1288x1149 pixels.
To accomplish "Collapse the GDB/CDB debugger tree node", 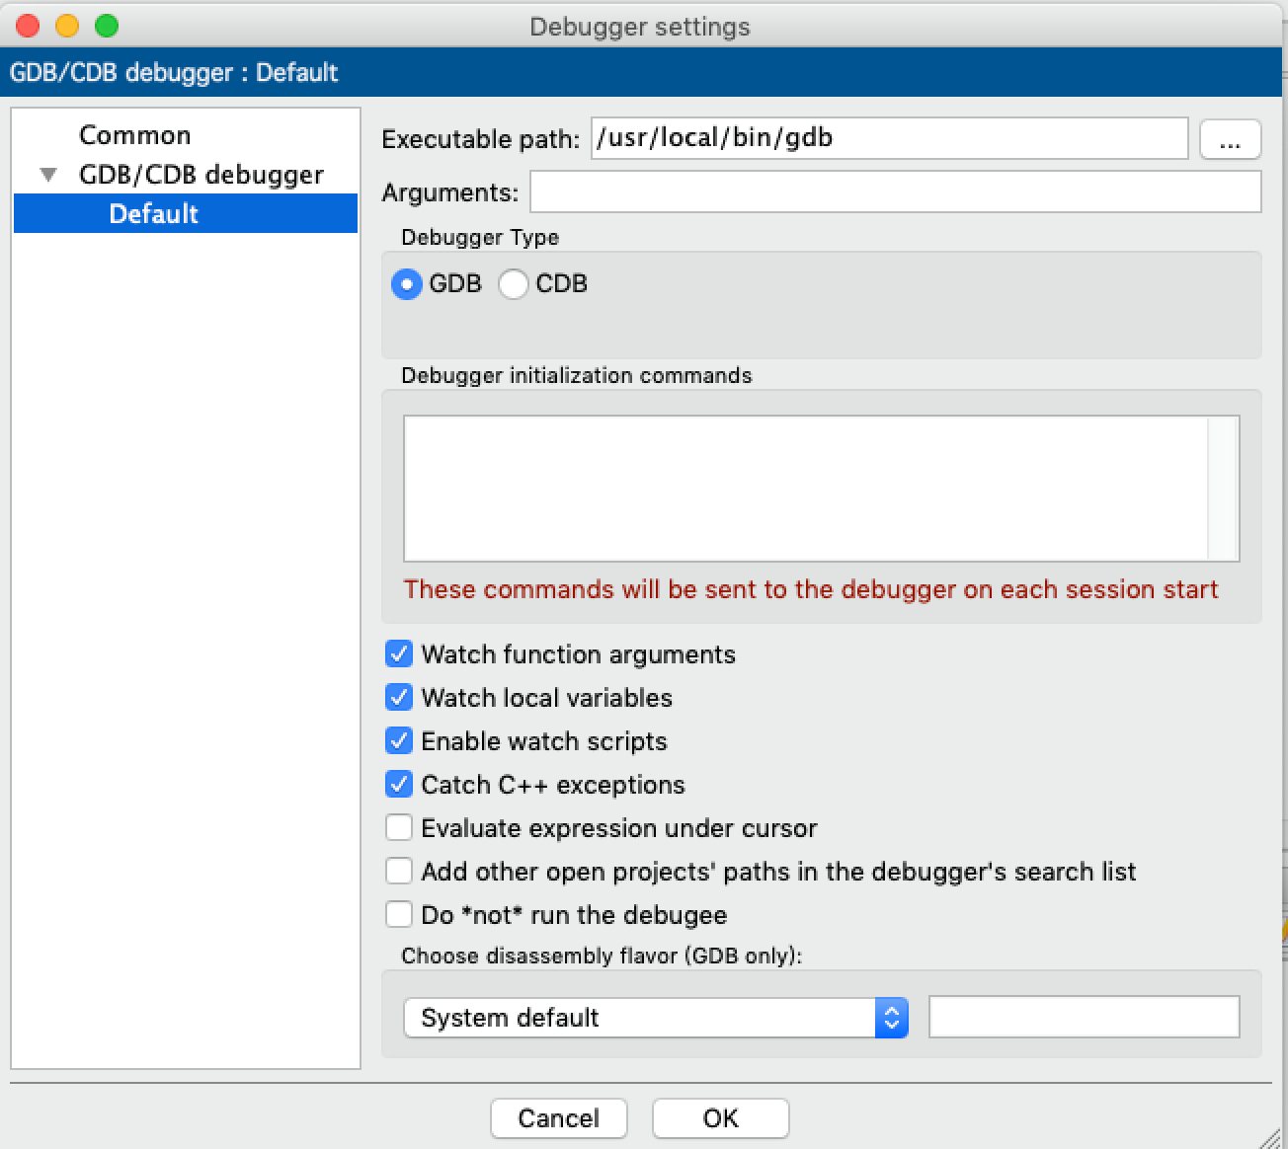I will (48, 175).
